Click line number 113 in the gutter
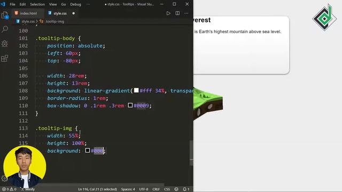This screenshot has width=342, height=192. pos(23,128)
